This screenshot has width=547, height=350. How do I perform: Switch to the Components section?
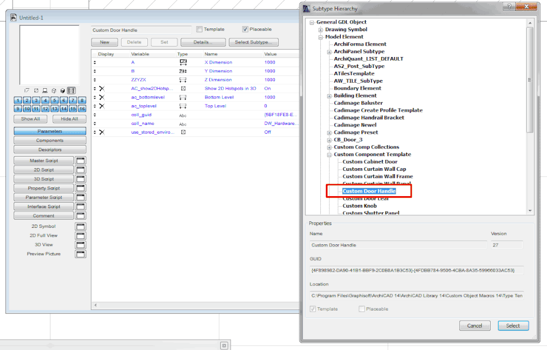click(50, 140)
